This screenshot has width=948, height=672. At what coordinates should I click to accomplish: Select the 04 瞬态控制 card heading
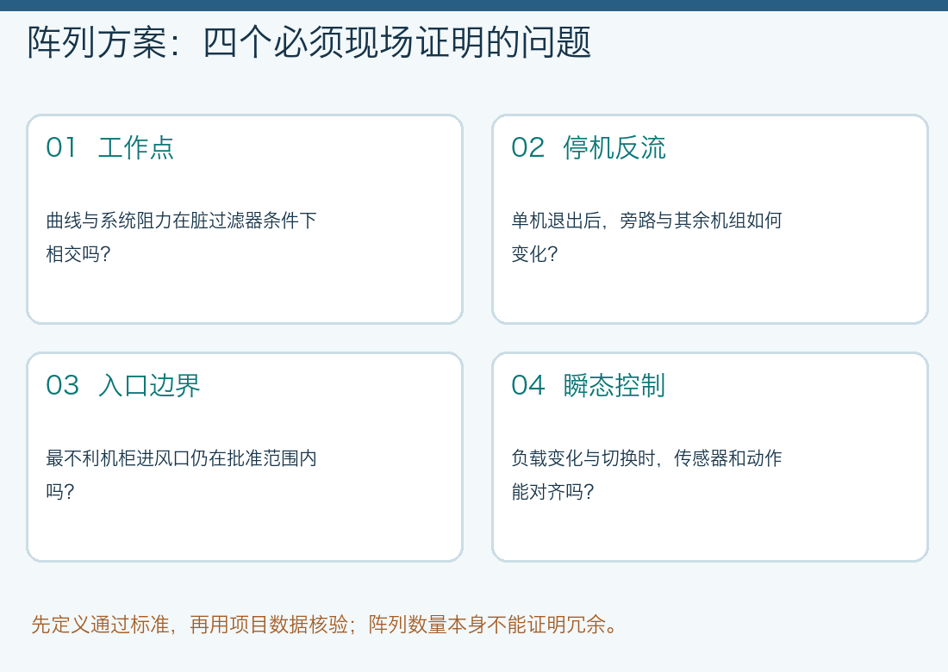(x=589, y=386)
